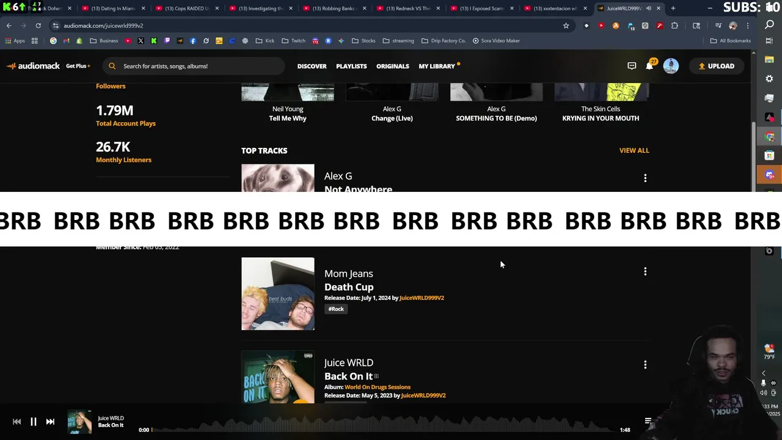Open the Google bookmark icon
The width and height of the screenshot is (782, 440).
click(x=53, y=41)
